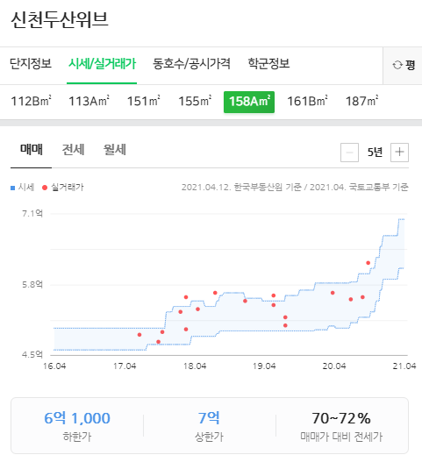Toggle the 평 unit conversion button
This screenshot has height=462, width=422.
pos(404,65)
